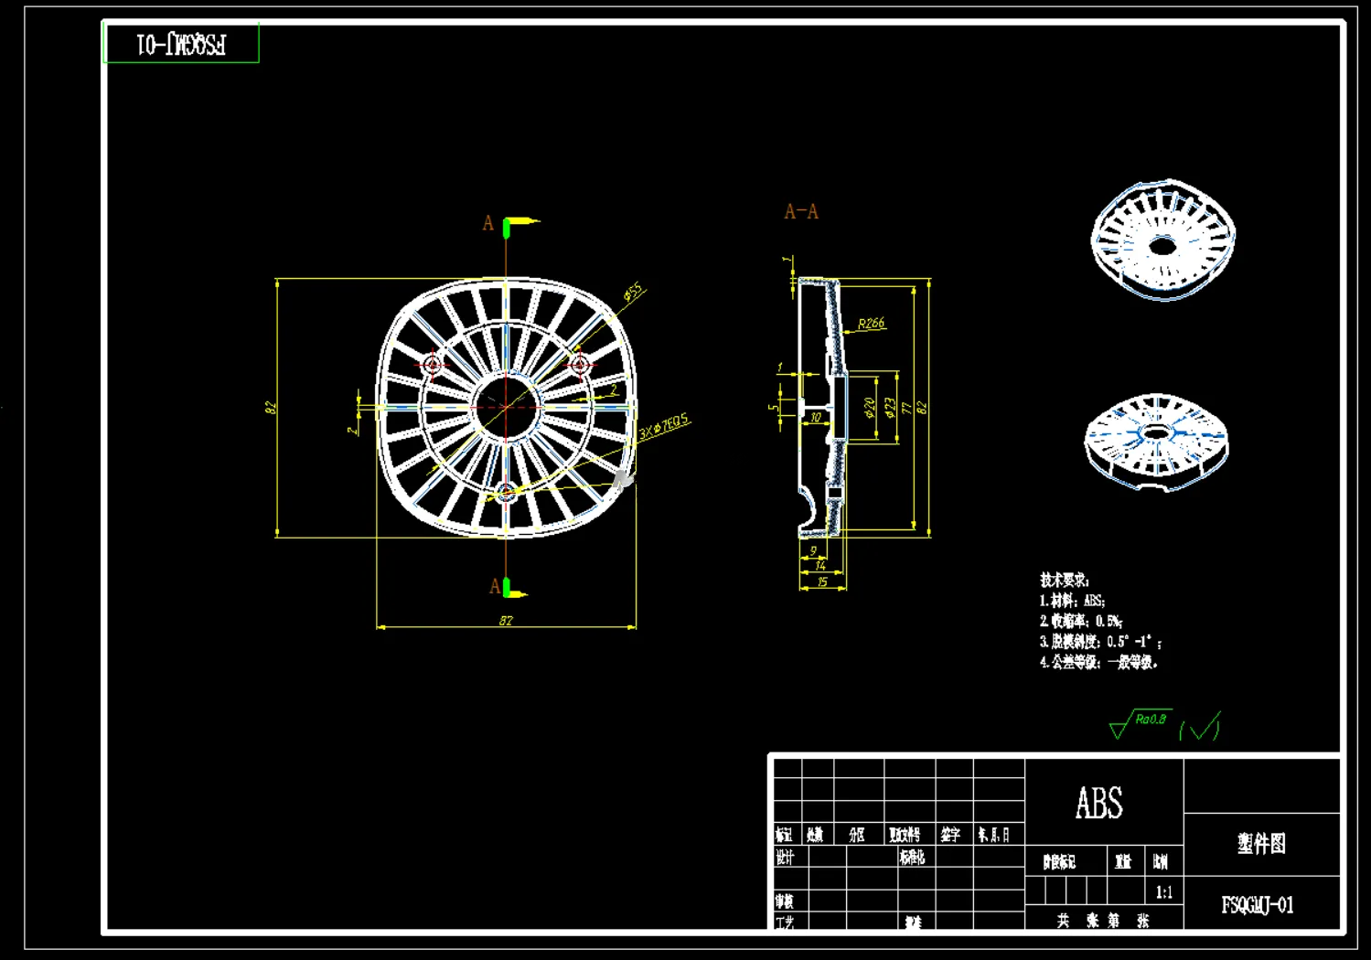This screenshot has height=960, width=1371.
Task: Click the '签字' title block cell
Action: pyautogui.click(x=951, y=835)
